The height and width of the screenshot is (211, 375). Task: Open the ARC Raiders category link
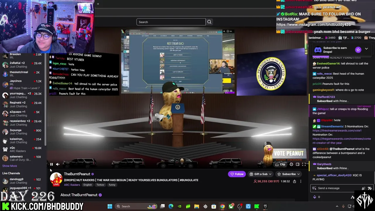(72, 185)
